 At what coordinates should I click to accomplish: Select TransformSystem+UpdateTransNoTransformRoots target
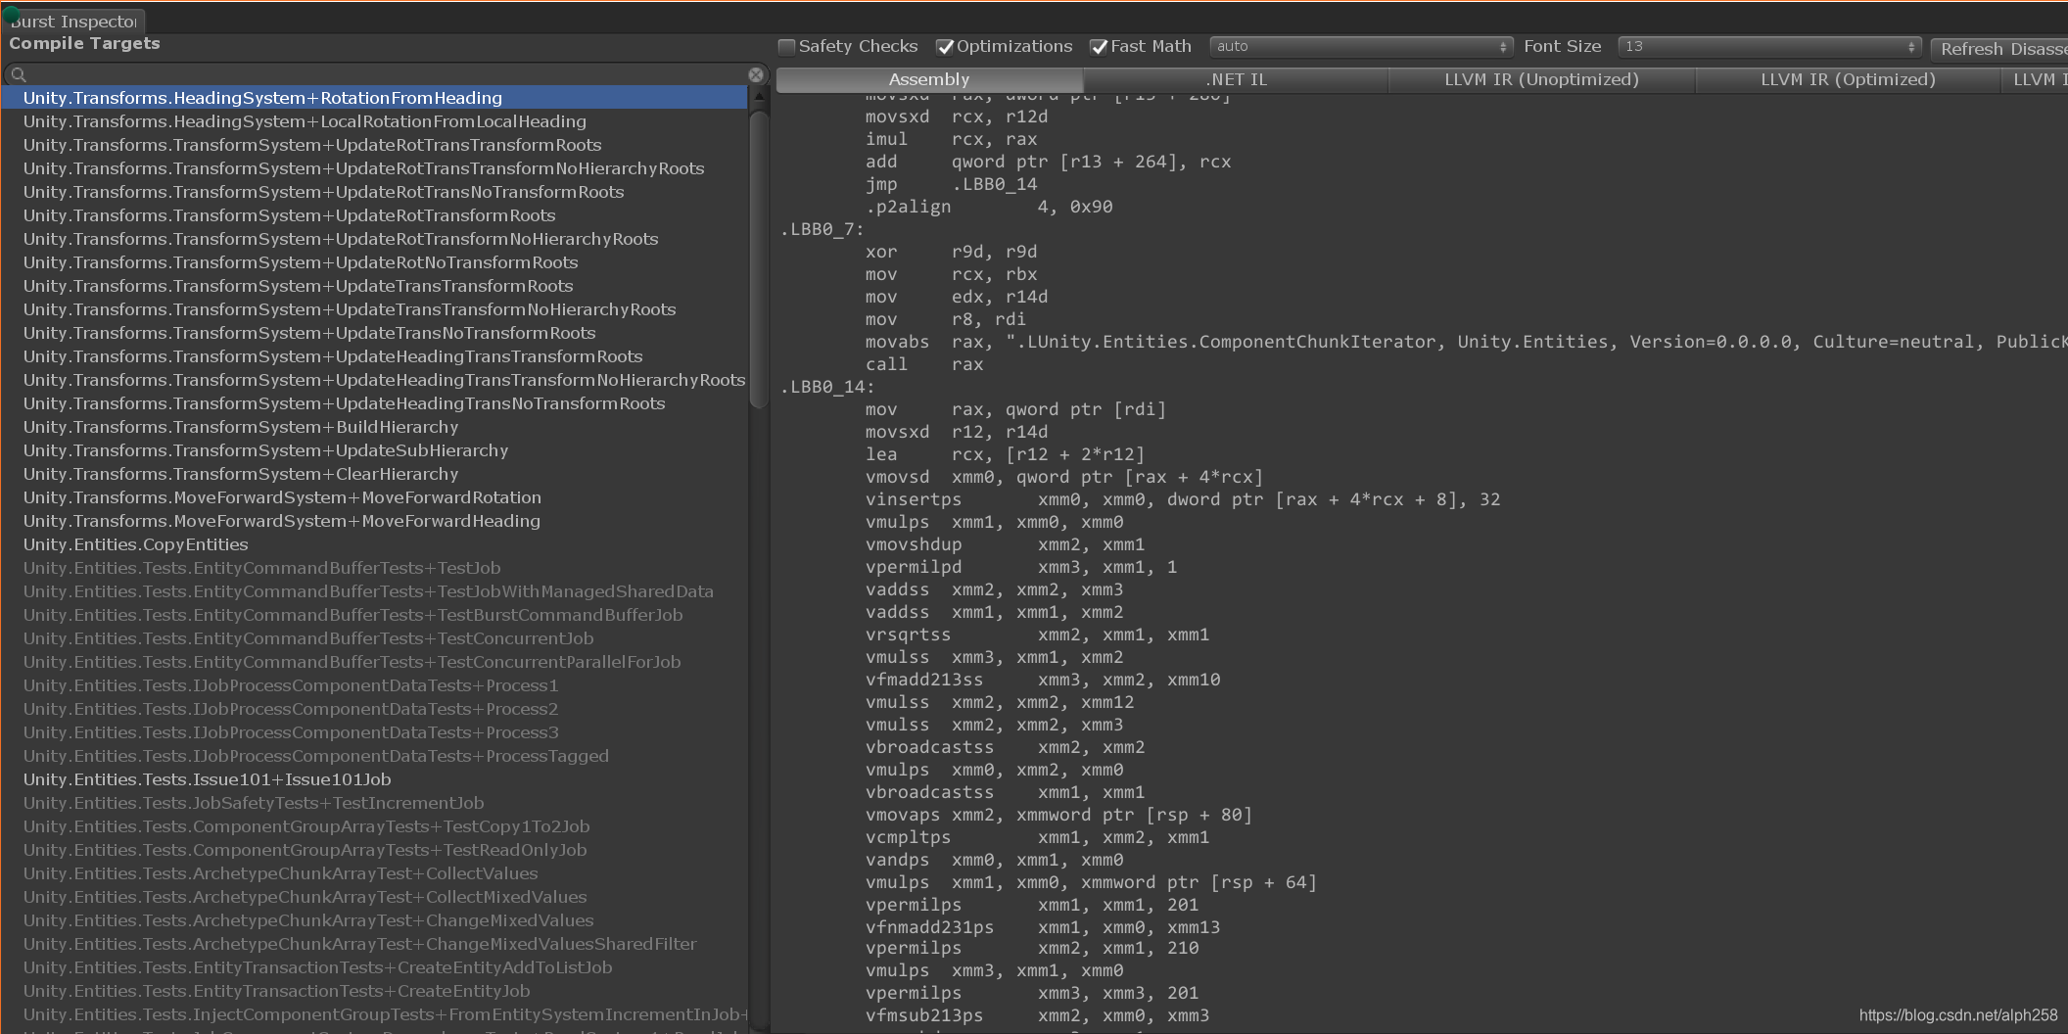pyautogui.click(x=374, y=333)
